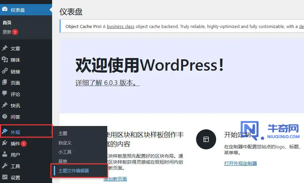This screenshot has width=304, height=183.
Task: Click the pages icon beside 页面
Action: (5, 82)
